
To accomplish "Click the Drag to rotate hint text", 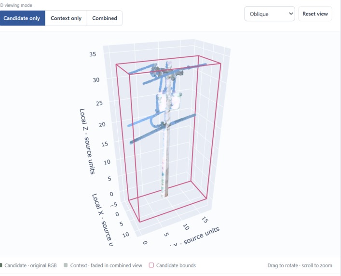I will 300,265.
